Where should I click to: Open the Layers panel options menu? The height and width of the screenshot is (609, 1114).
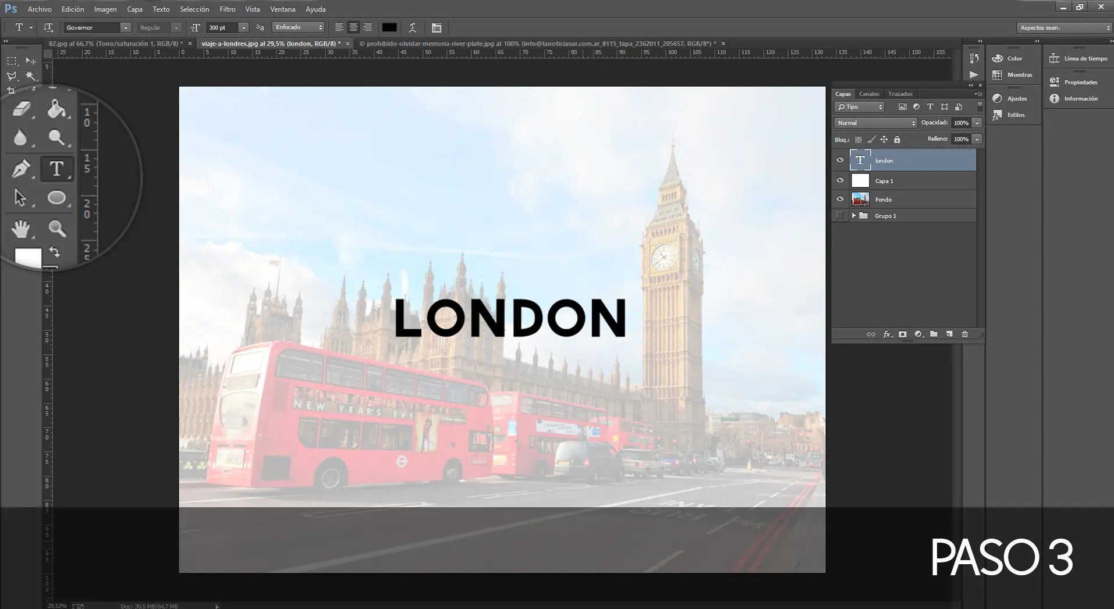coord(978,94)
